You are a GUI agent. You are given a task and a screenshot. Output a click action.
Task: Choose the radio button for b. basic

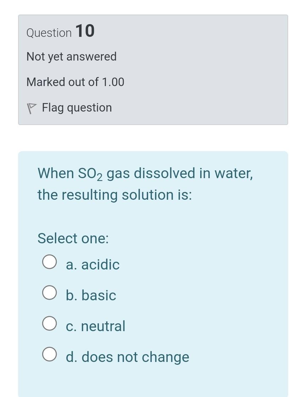pos(49,293)
